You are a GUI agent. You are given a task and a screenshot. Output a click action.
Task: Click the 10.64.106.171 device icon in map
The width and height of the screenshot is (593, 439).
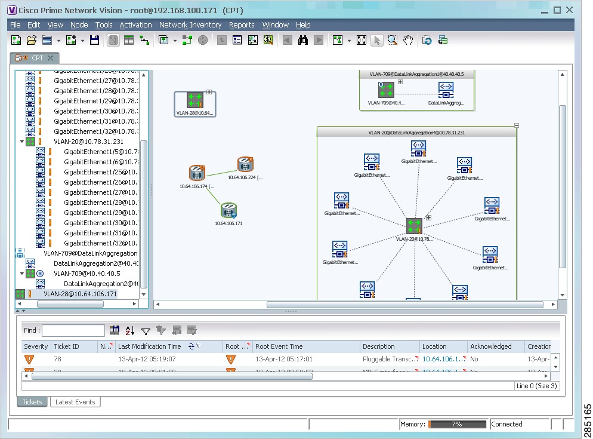pos(229,211)
